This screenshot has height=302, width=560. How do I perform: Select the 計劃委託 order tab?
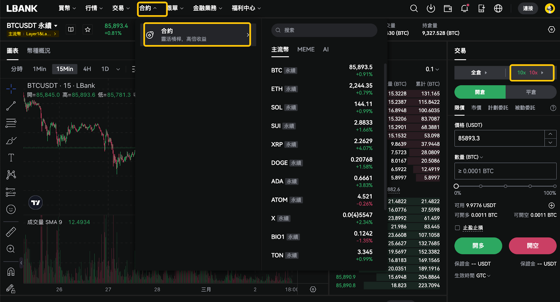click(x=498, y=108)
